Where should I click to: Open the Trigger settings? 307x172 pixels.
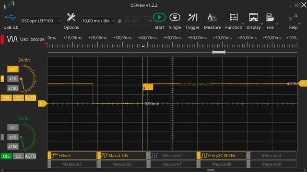click(x=192, y=18)
